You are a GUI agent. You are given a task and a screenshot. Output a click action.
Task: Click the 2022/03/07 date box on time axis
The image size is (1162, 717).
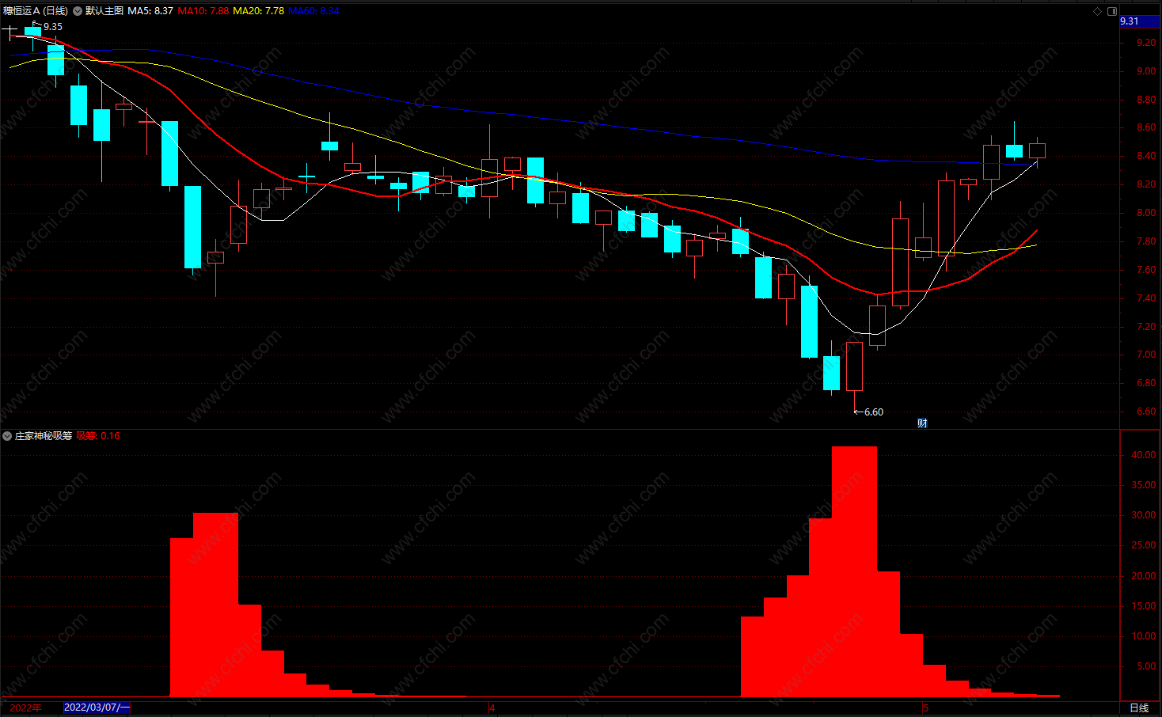97,708
